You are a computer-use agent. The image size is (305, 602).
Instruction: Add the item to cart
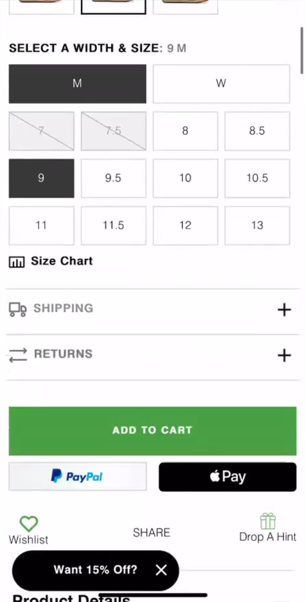pos(152,431)
